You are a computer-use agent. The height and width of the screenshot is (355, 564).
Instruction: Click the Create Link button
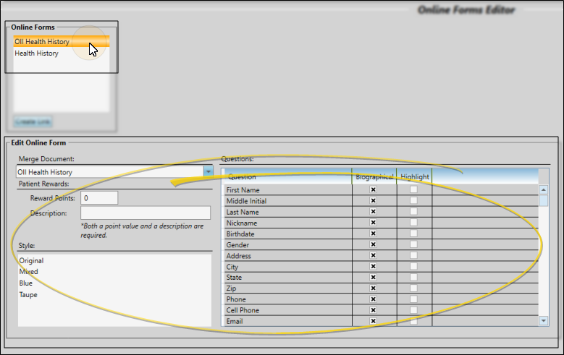pyautogui.click(x=33, y=121)
